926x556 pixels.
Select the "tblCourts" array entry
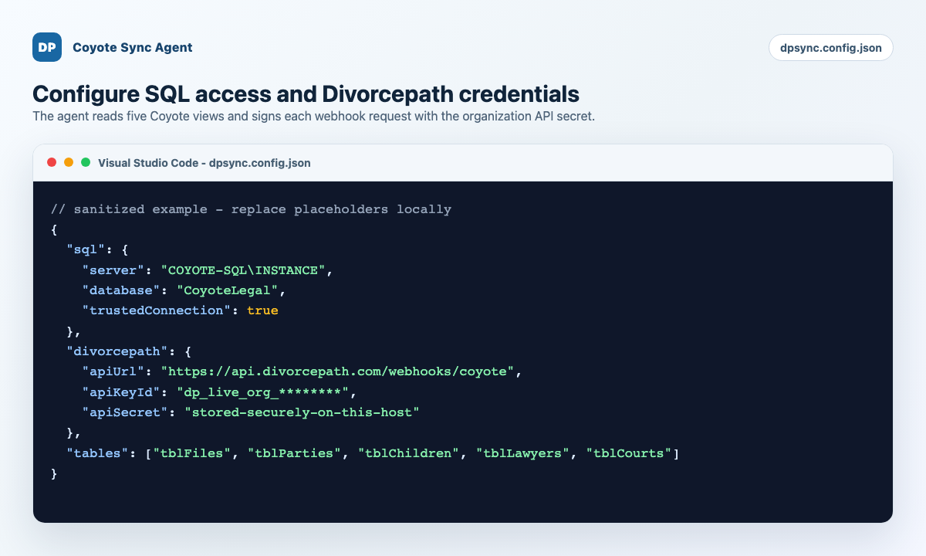[x=629, y=453]
